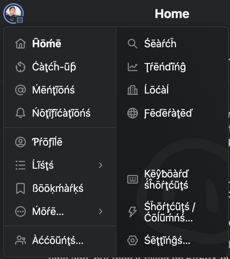Select Keyboard shortcuts menu item
This screenshot has height=259, width=230.
(166, 179)
